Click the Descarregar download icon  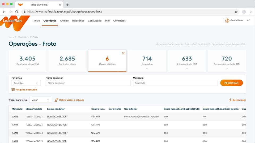(230, 100)
